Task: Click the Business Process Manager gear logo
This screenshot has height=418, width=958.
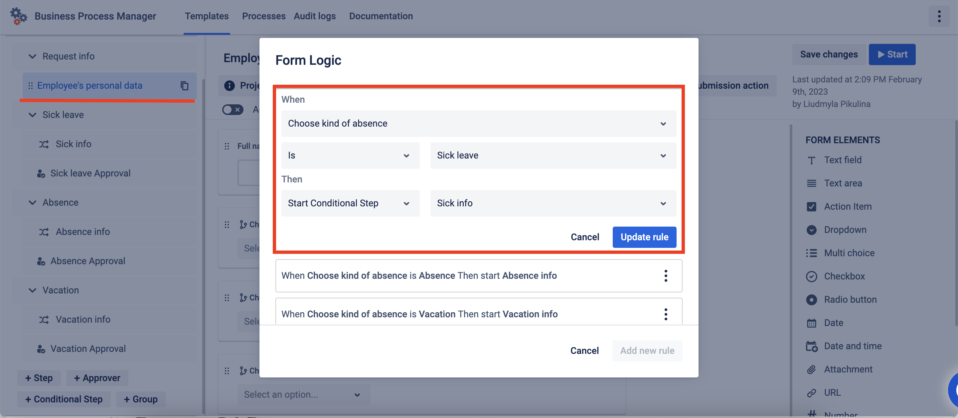Action: 18,16
